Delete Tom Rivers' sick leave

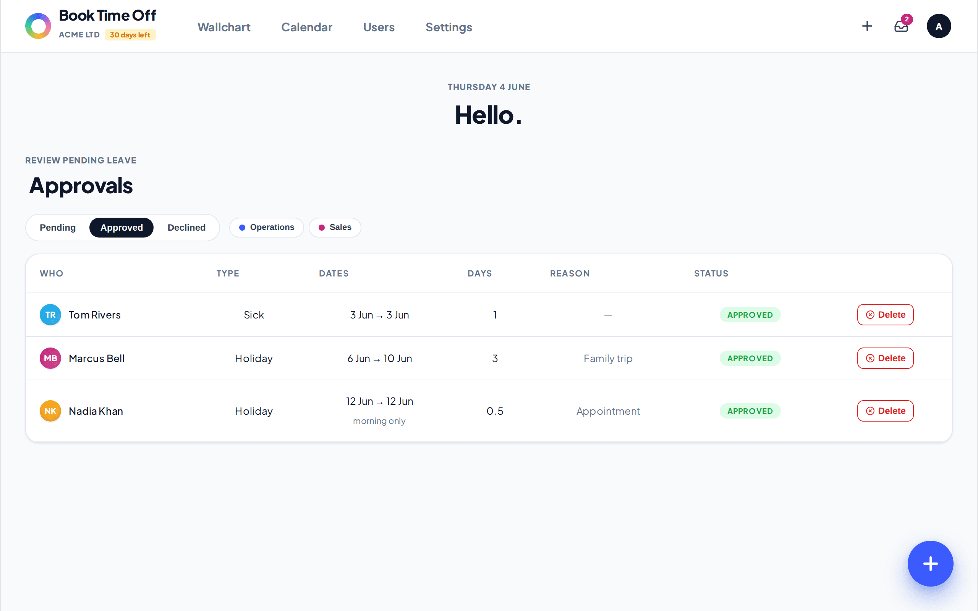pos(885,315)
